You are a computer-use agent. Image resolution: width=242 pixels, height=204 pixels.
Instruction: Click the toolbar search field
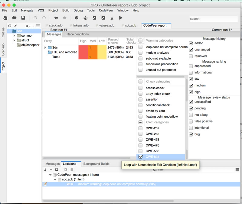(x=214, y=19)
